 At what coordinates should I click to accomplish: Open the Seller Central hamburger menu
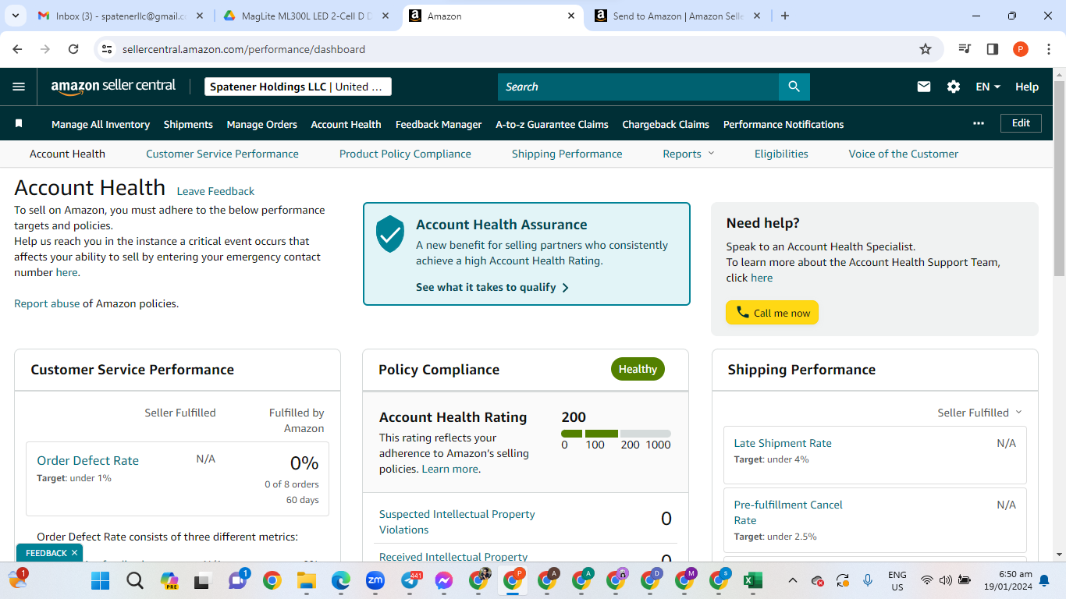19,87
